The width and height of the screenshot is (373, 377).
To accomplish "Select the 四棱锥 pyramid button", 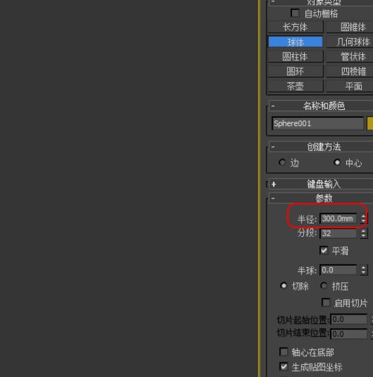I will [x=350, y=71].
